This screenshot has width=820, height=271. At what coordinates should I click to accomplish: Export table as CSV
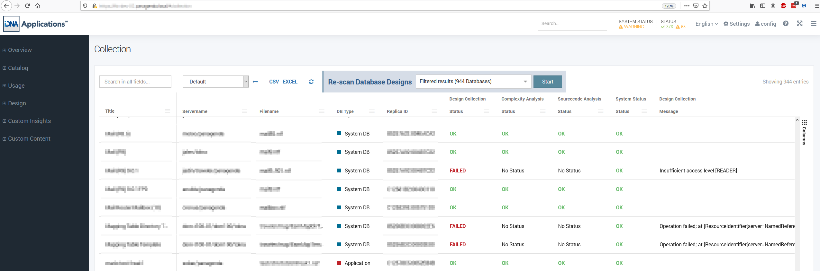(274, 82)
